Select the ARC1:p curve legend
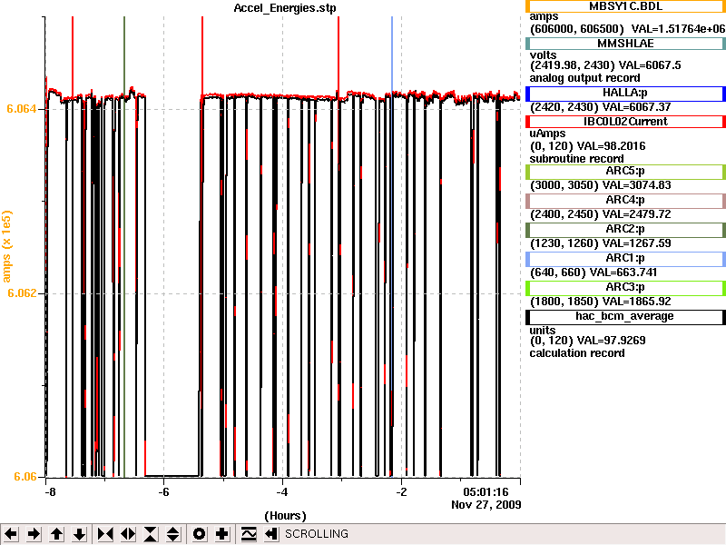 (x=625, y=259)
